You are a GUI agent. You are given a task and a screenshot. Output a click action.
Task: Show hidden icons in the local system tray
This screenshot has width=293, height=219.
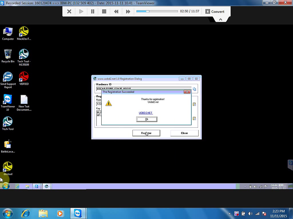click(230, 214)
